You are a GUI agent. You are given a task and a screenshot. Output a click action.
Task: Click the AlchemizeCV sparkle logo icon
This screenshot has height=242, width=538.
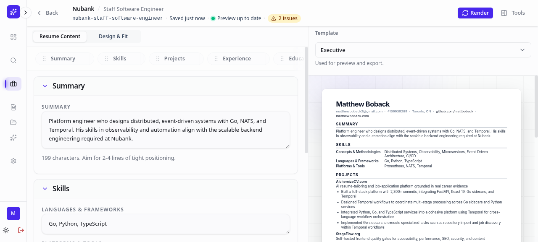point(13,12)
